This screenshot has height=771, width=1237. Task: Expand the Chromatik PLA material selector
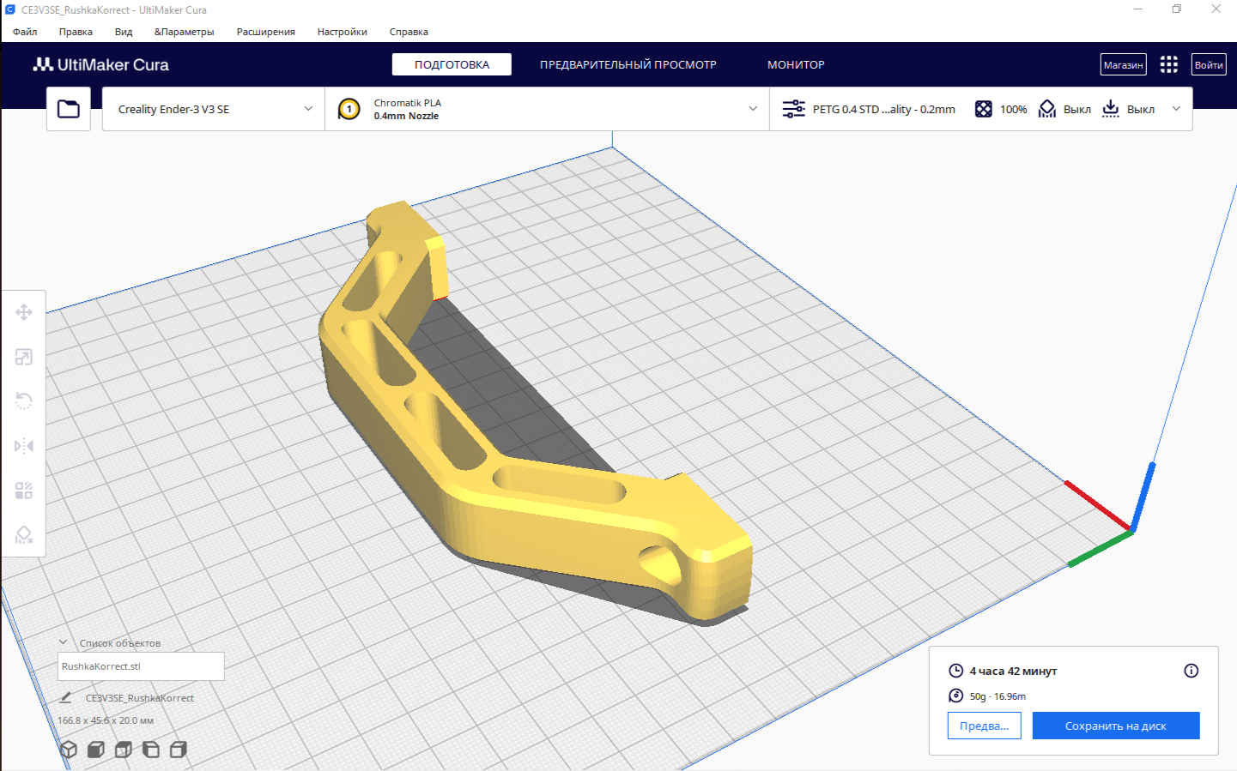pyautogui.click(x=547, y=109)
